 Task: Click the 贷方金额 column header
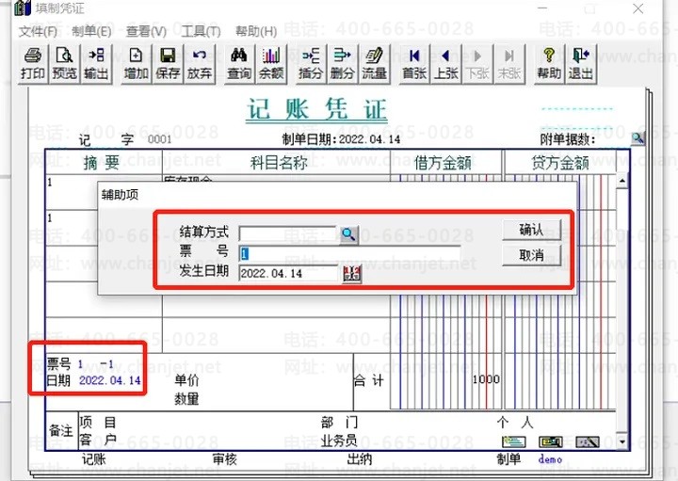click(560, 163)
